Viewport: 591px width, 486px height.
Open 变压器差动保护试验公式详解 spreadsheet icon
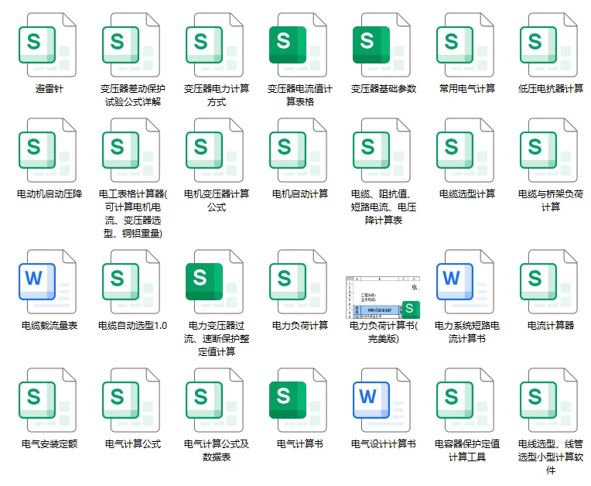[132, 45]
